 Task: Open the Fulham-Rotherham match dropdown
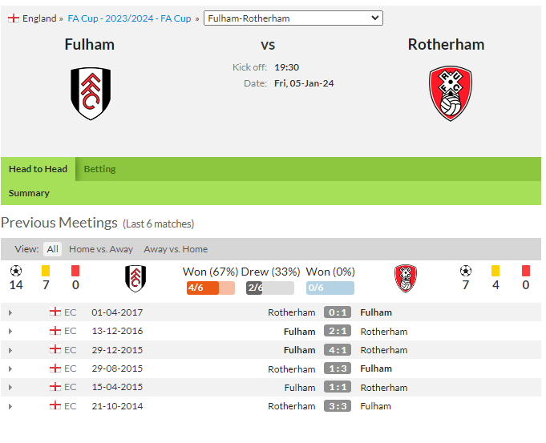click(293, 18)
